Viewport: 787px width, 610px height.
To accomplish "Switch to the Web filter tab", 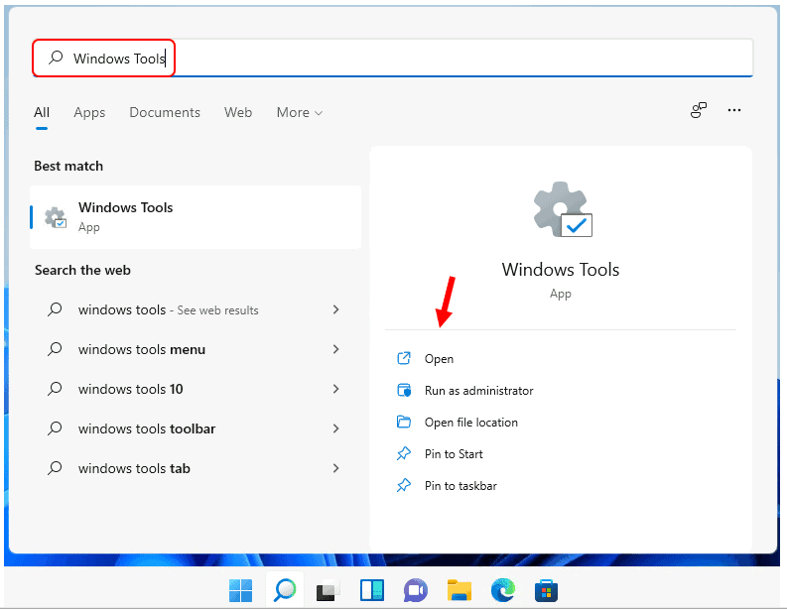I will pyautogui.click(x=238, y=112).
